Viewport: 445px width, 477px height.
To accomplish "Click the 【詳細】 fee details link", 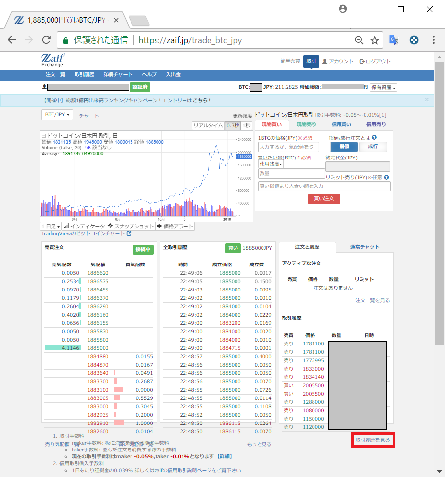I will tap(225, 456).
